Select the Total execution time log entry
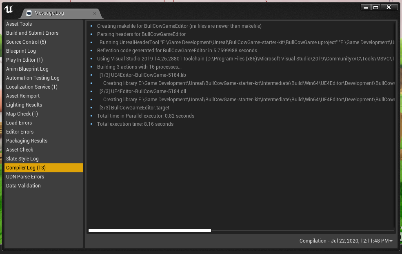The height and width of the screenshot is (254, 402). pyautogui.click(x=135, y=124)
